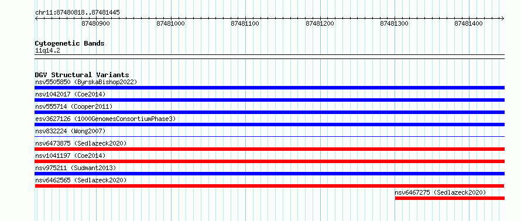Viewport: 521px width, 221px height.
Task: Click the thin blue line under nsv832224
Action: pyautogui.click(x=270, y=136)
